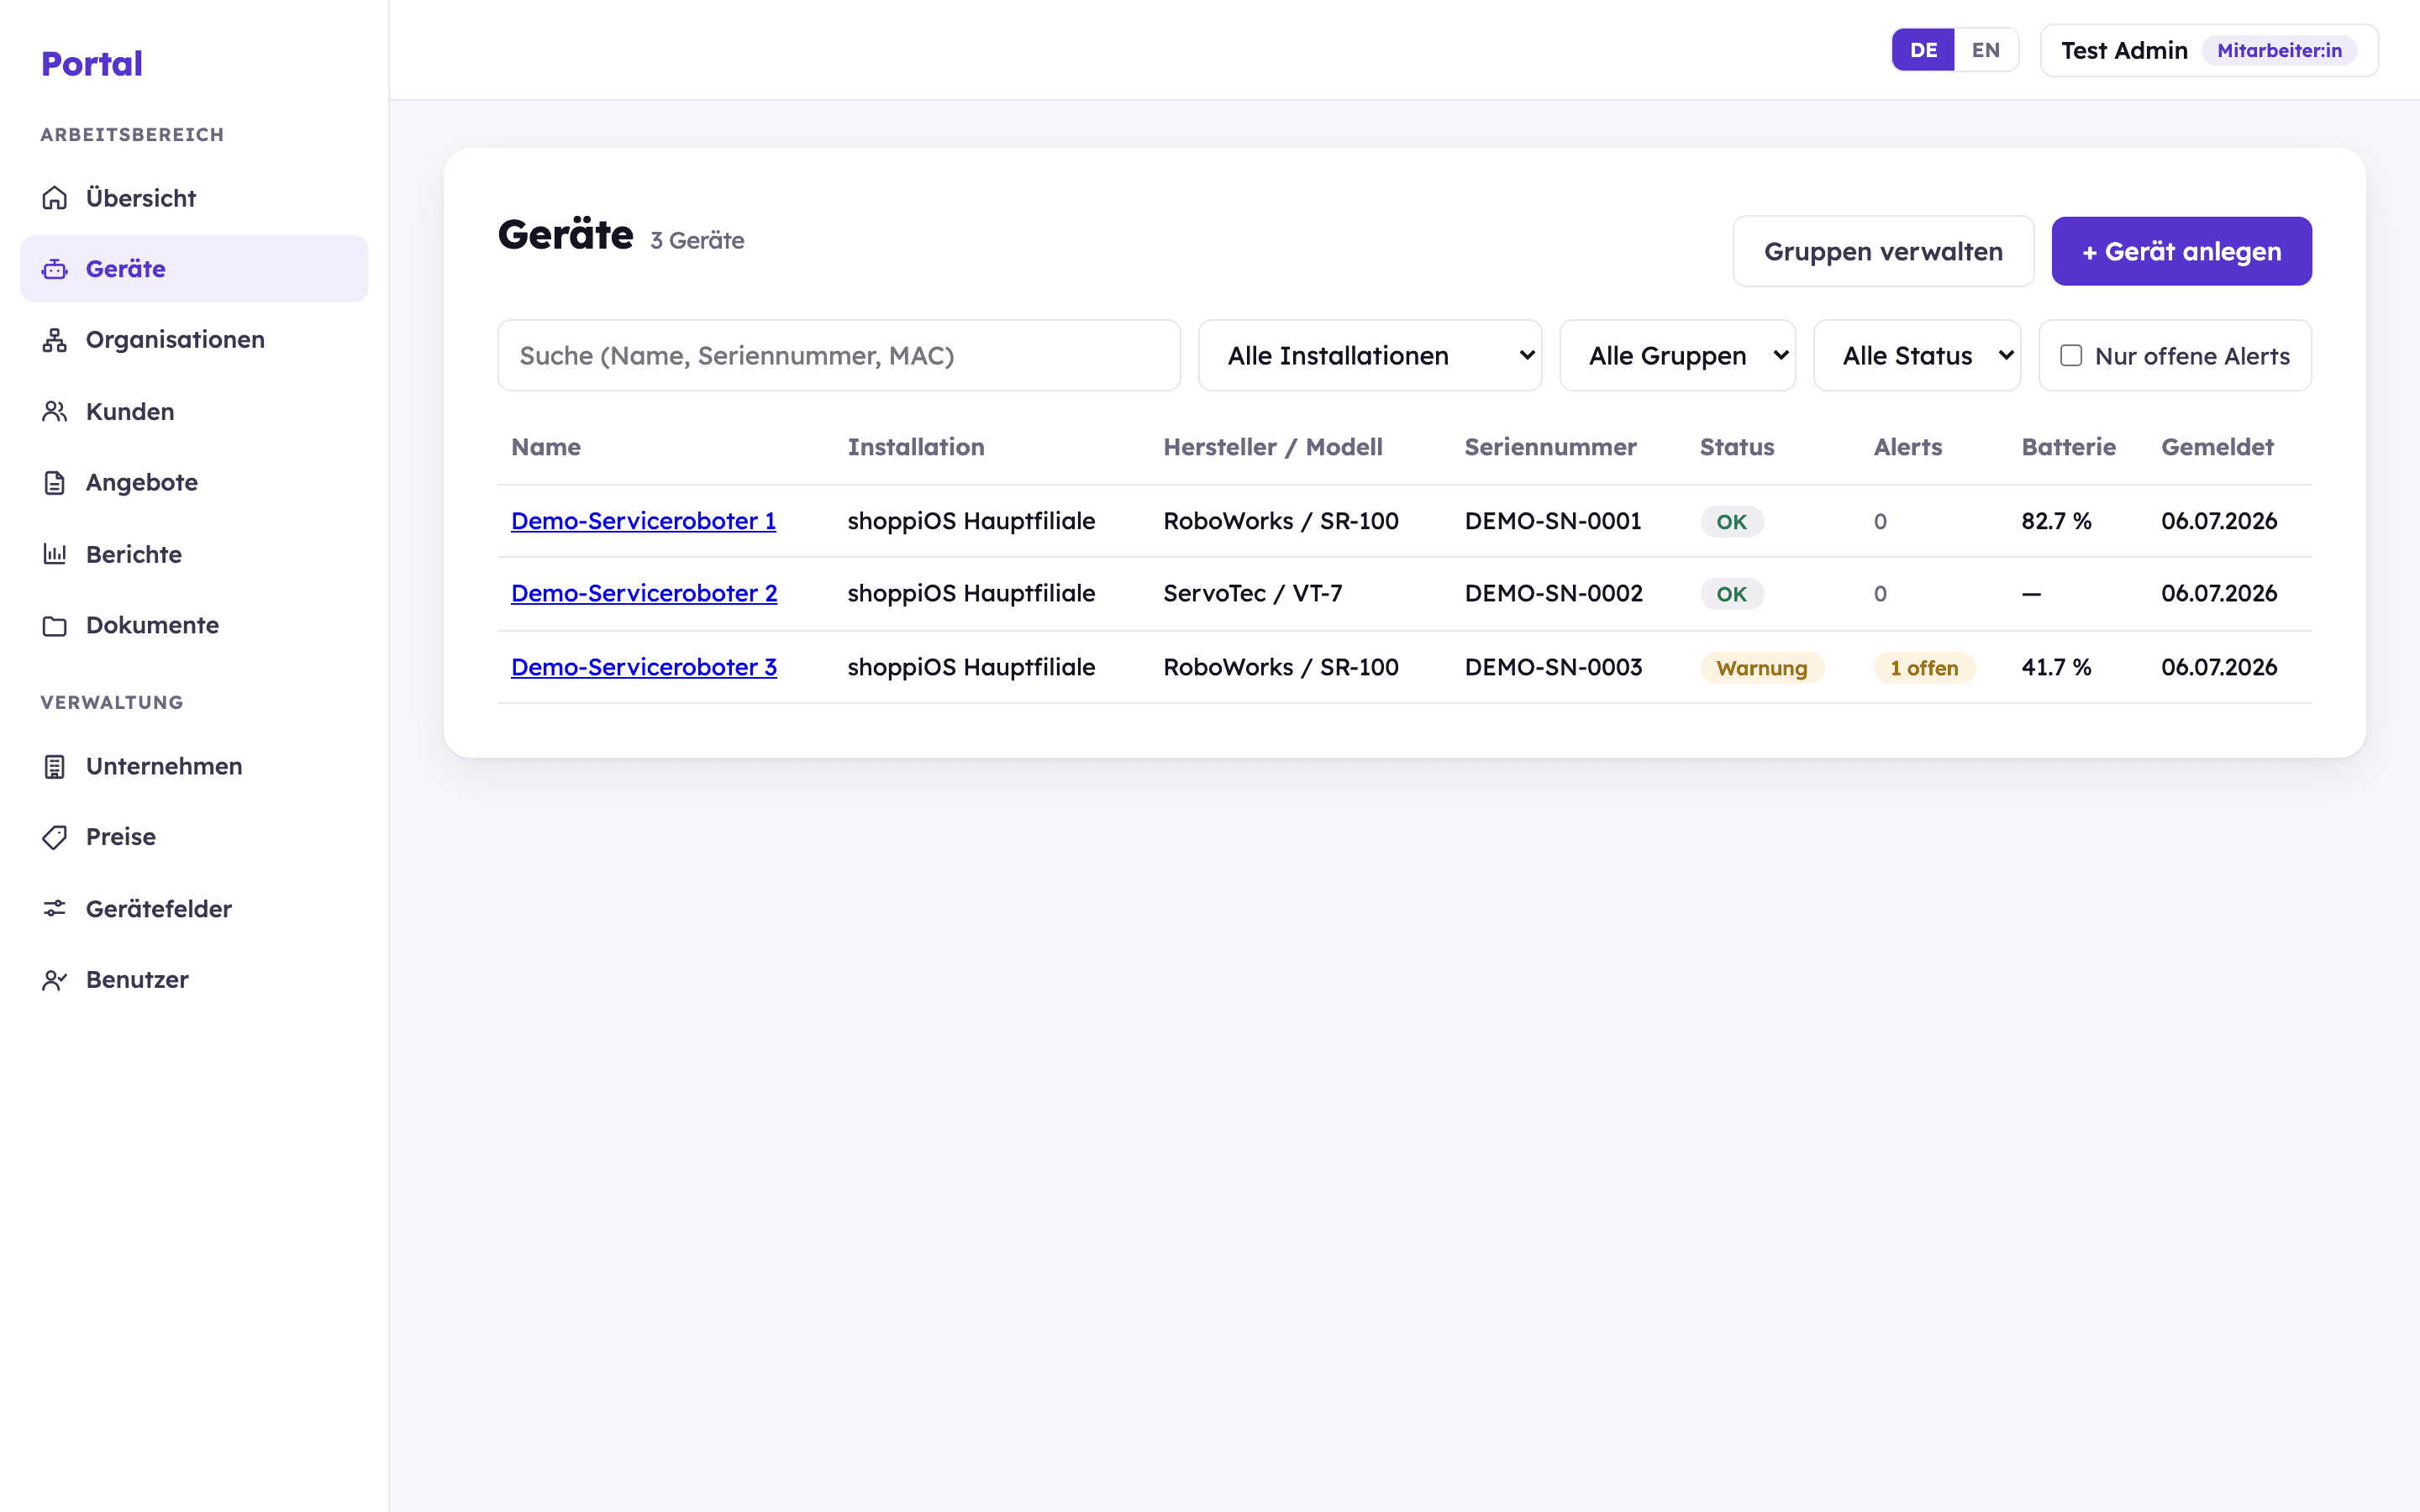The height and width of the screenshot is (1512, 2420).
Task: Enable the Nur offene Alerts checkbox
Action: 2071,355
